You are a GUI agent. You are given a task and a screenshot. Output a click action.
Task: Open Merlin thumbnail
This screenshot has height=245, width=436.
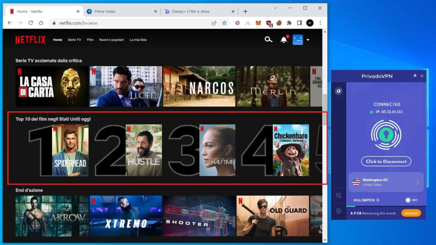[273, 86]
